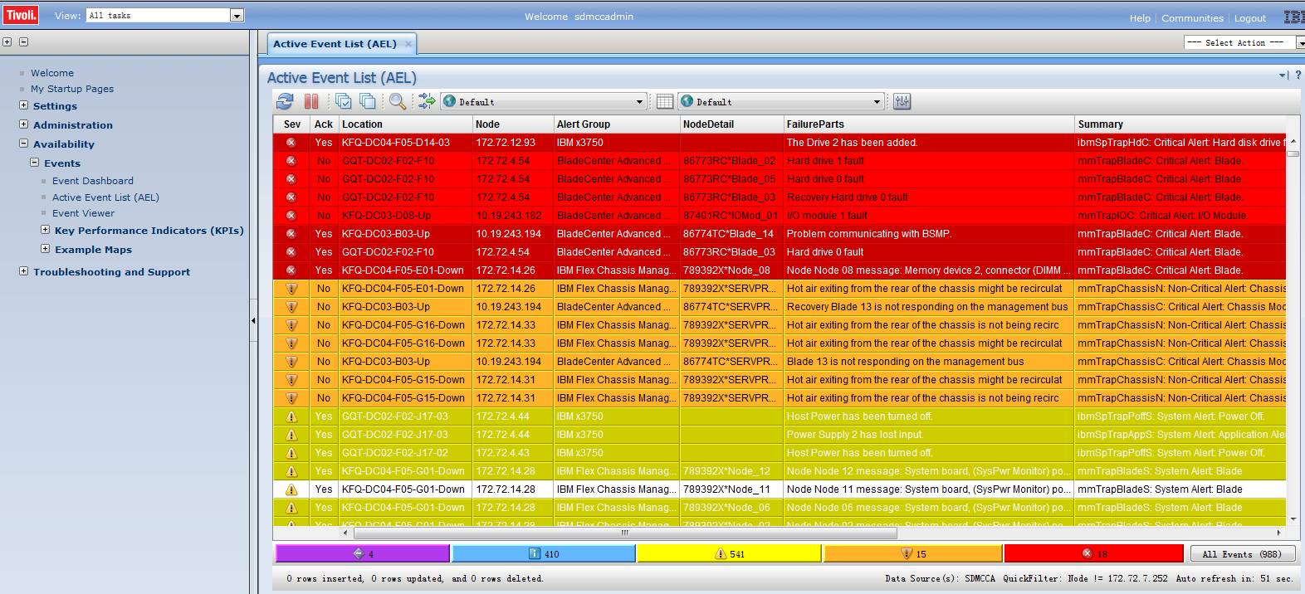Viewport: 1305px width, 594px height.
Task: Sort by the NodeDetail column header
Action: [x=731, y=124]
